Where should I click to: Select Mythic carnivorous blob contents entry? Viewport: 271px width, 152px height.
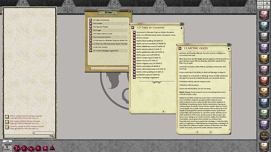point(151,44)
